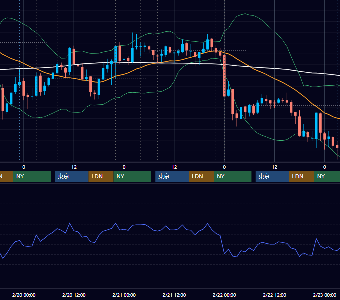The width and height of the screenshot is (340, 300).
Task: Click the hour label 12 below 2/21 candles
Action: click(174, 167)
